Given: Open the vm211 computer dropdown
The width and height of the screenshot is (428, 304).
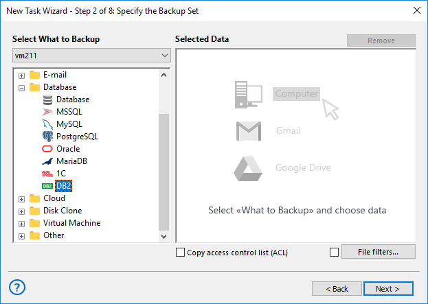Looking at the screenshot, I should pyautogui.click(x=92, y=56).
